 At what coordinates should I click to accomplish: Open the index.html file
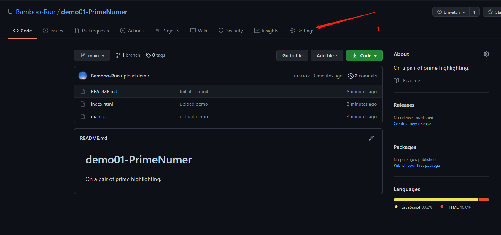(102, 104)
